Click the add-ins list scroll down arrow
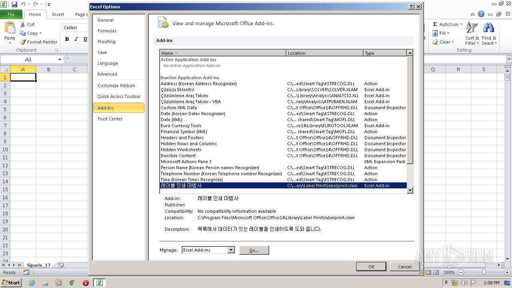 pyautogui.click(x=410, y=190)
